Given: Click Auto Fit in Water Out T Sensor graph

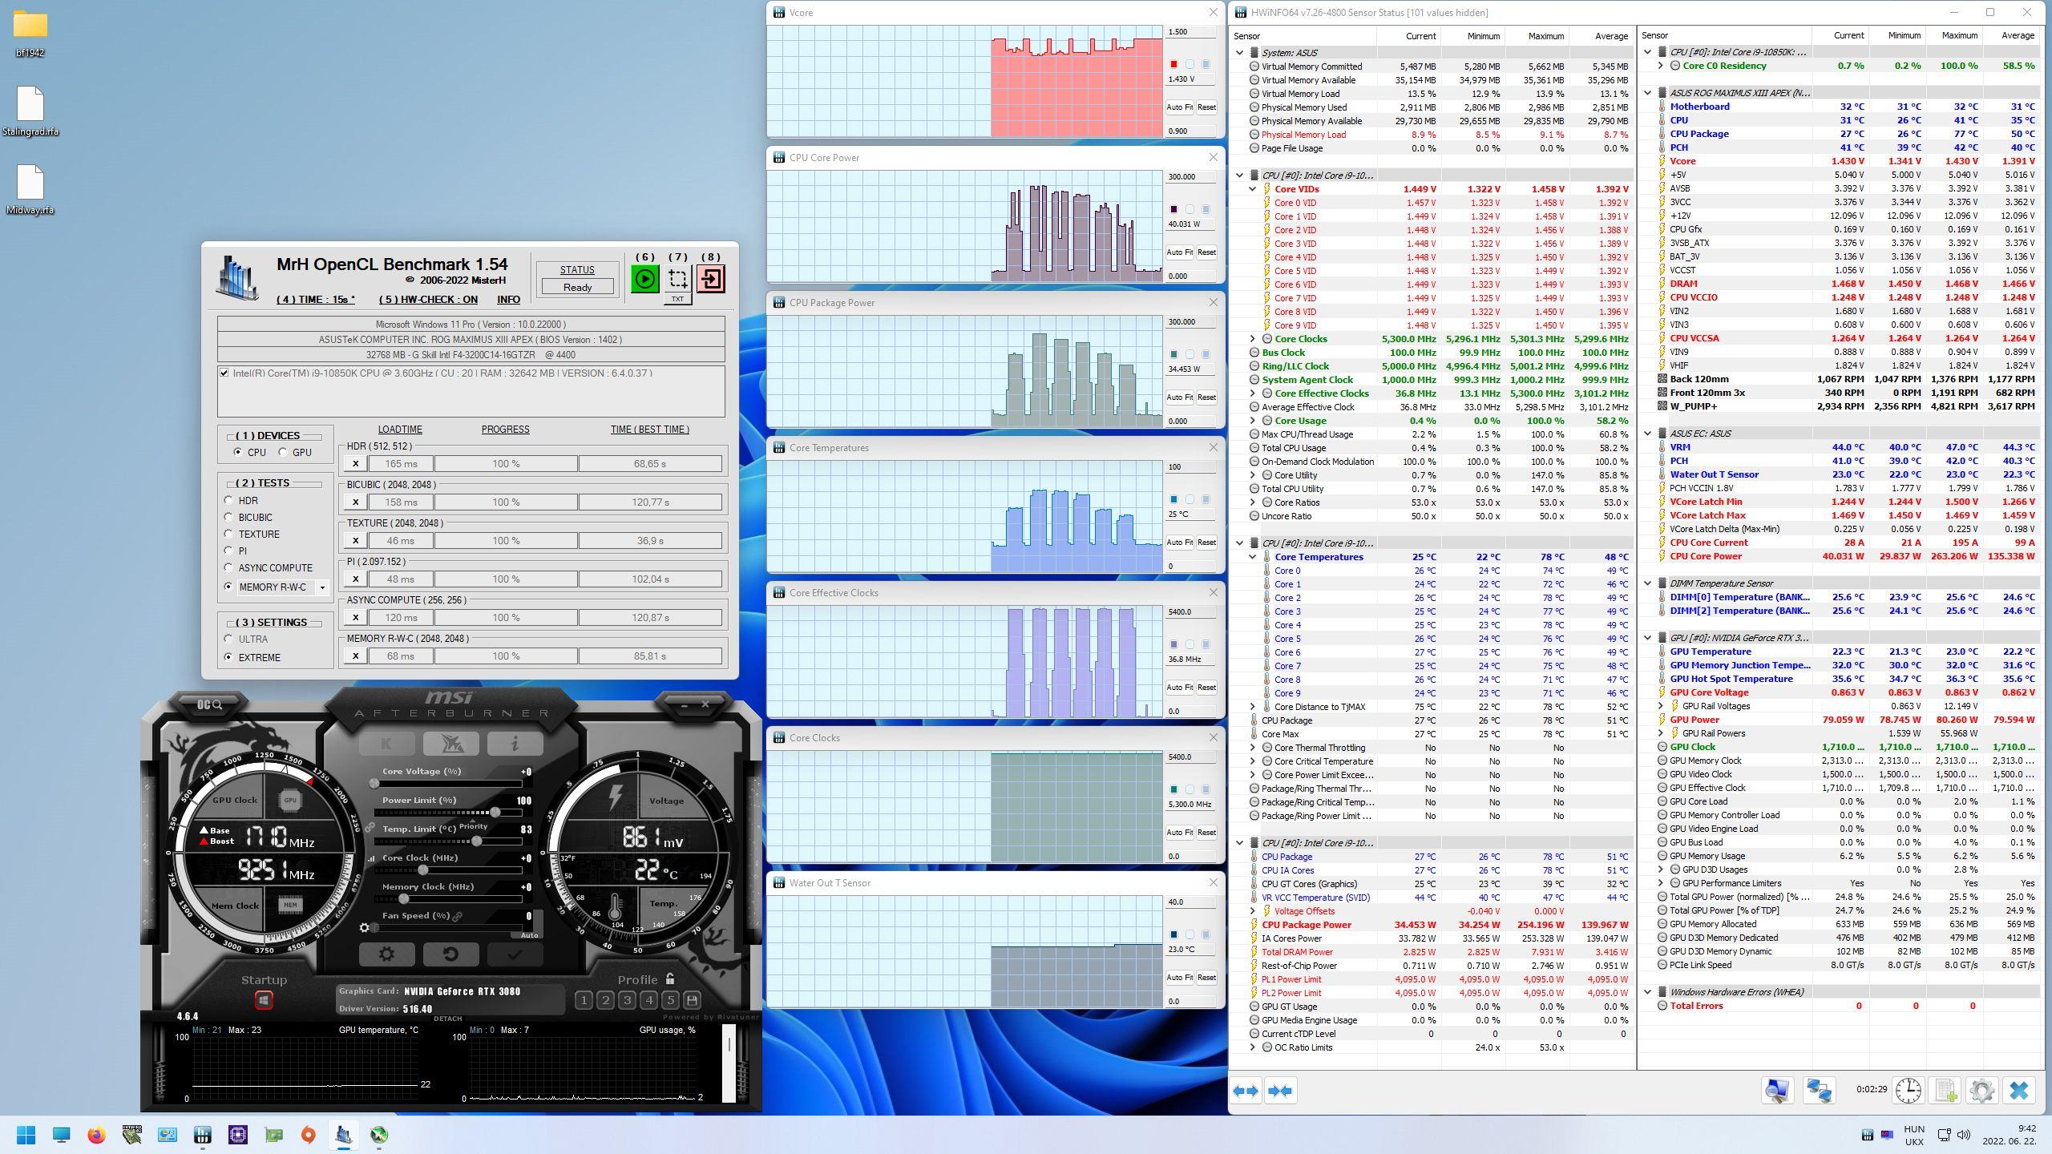Looking at the screenshot, I should [1179, 978].
